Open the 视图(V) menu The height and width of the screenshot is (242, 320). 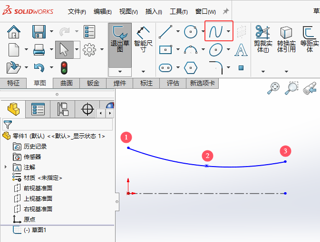pos(128,11)
